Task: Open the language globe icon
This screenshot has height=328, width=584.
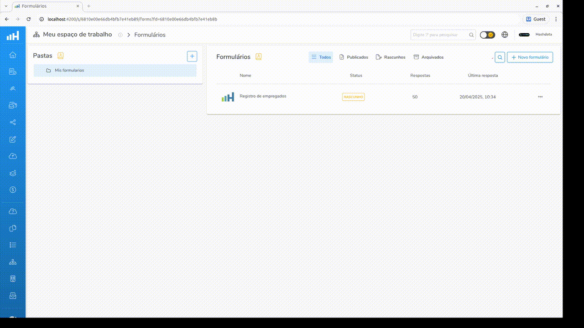Action: (505, 35)
